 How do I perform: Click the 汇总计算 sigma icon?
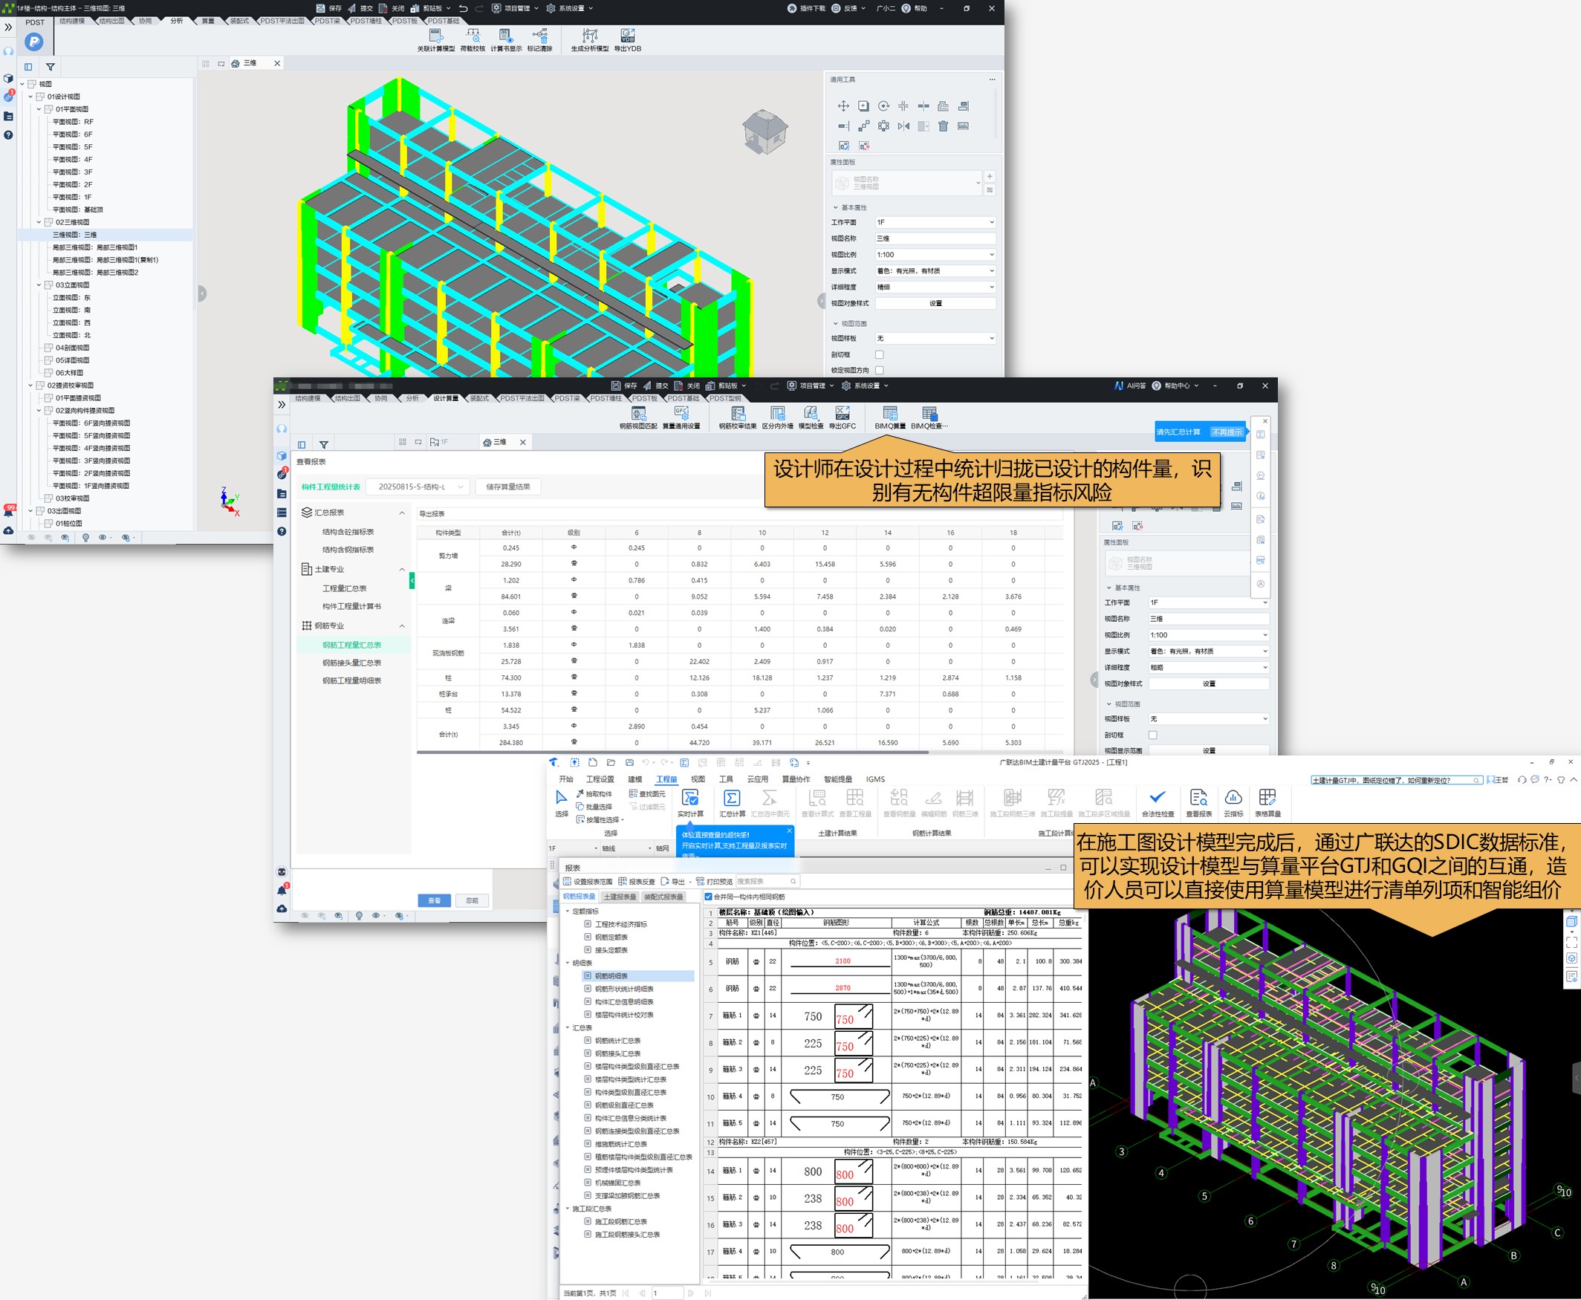click(732, 799)
